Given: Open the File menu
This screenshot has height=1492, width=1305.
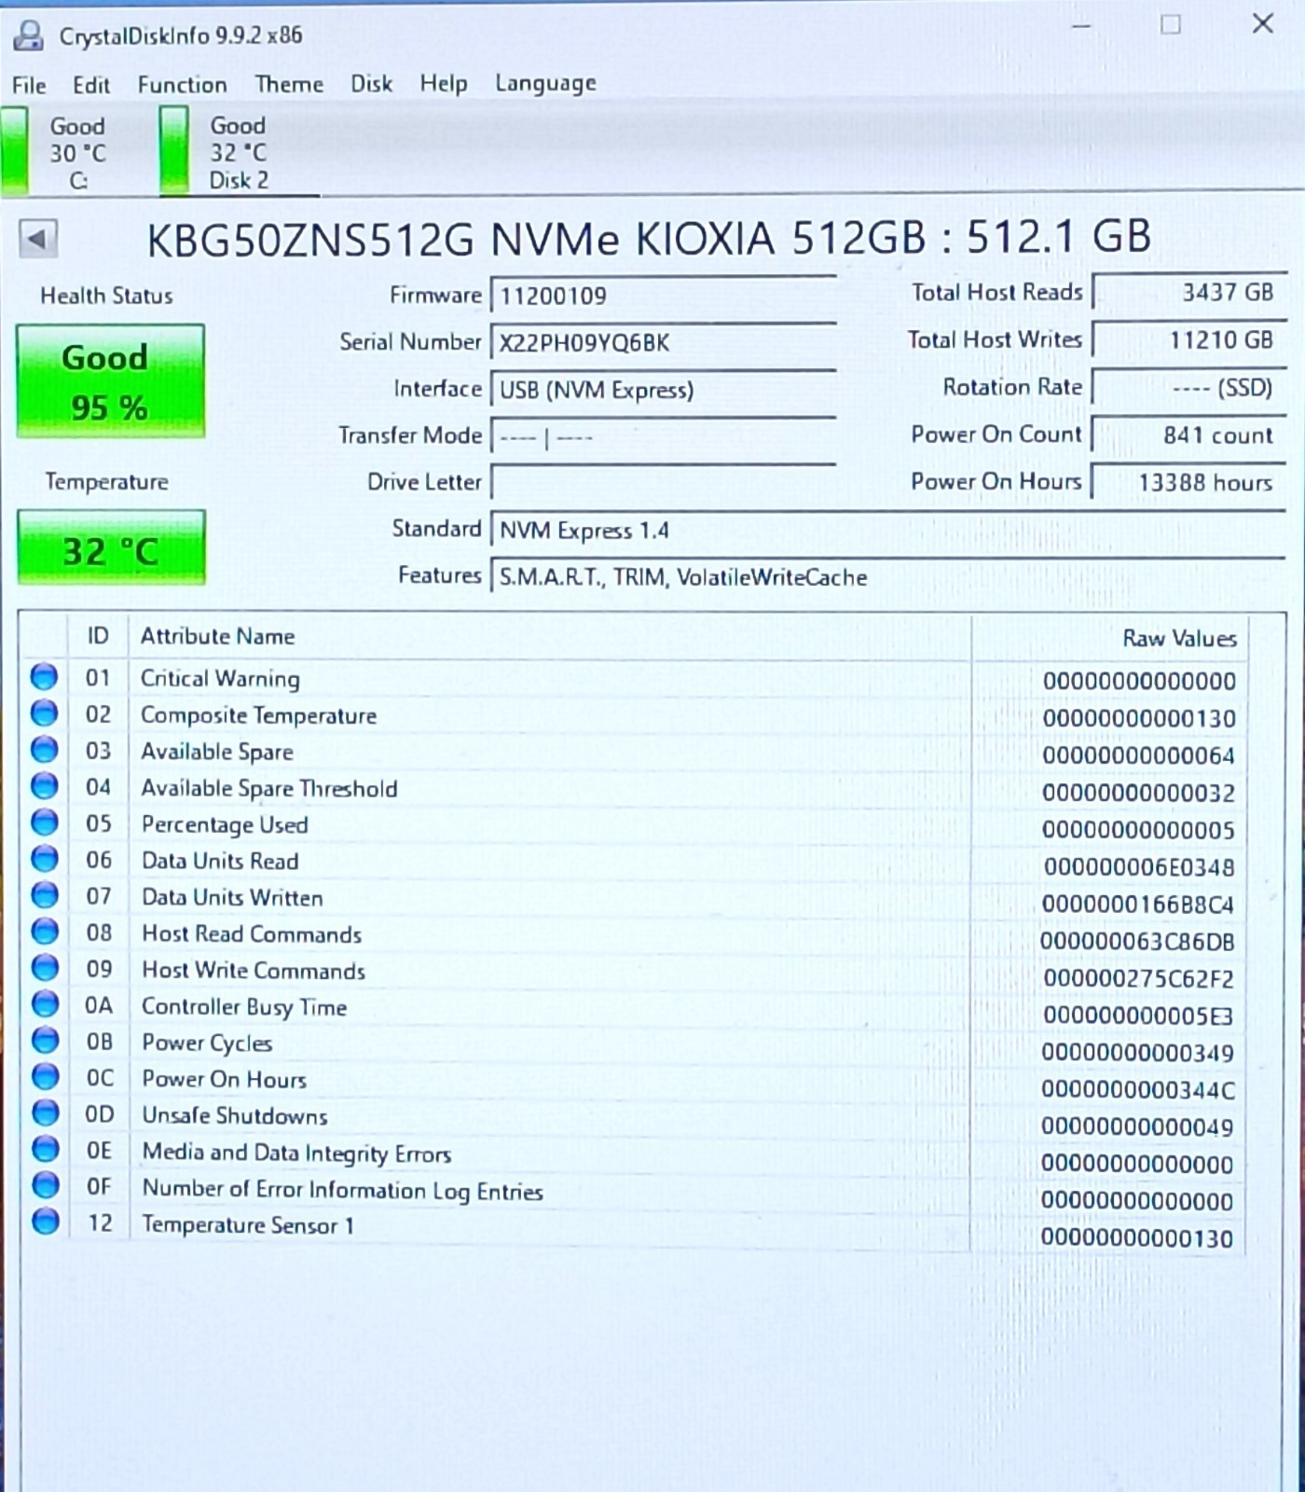Looking at the screenshot, I should [x=29, y=86].
